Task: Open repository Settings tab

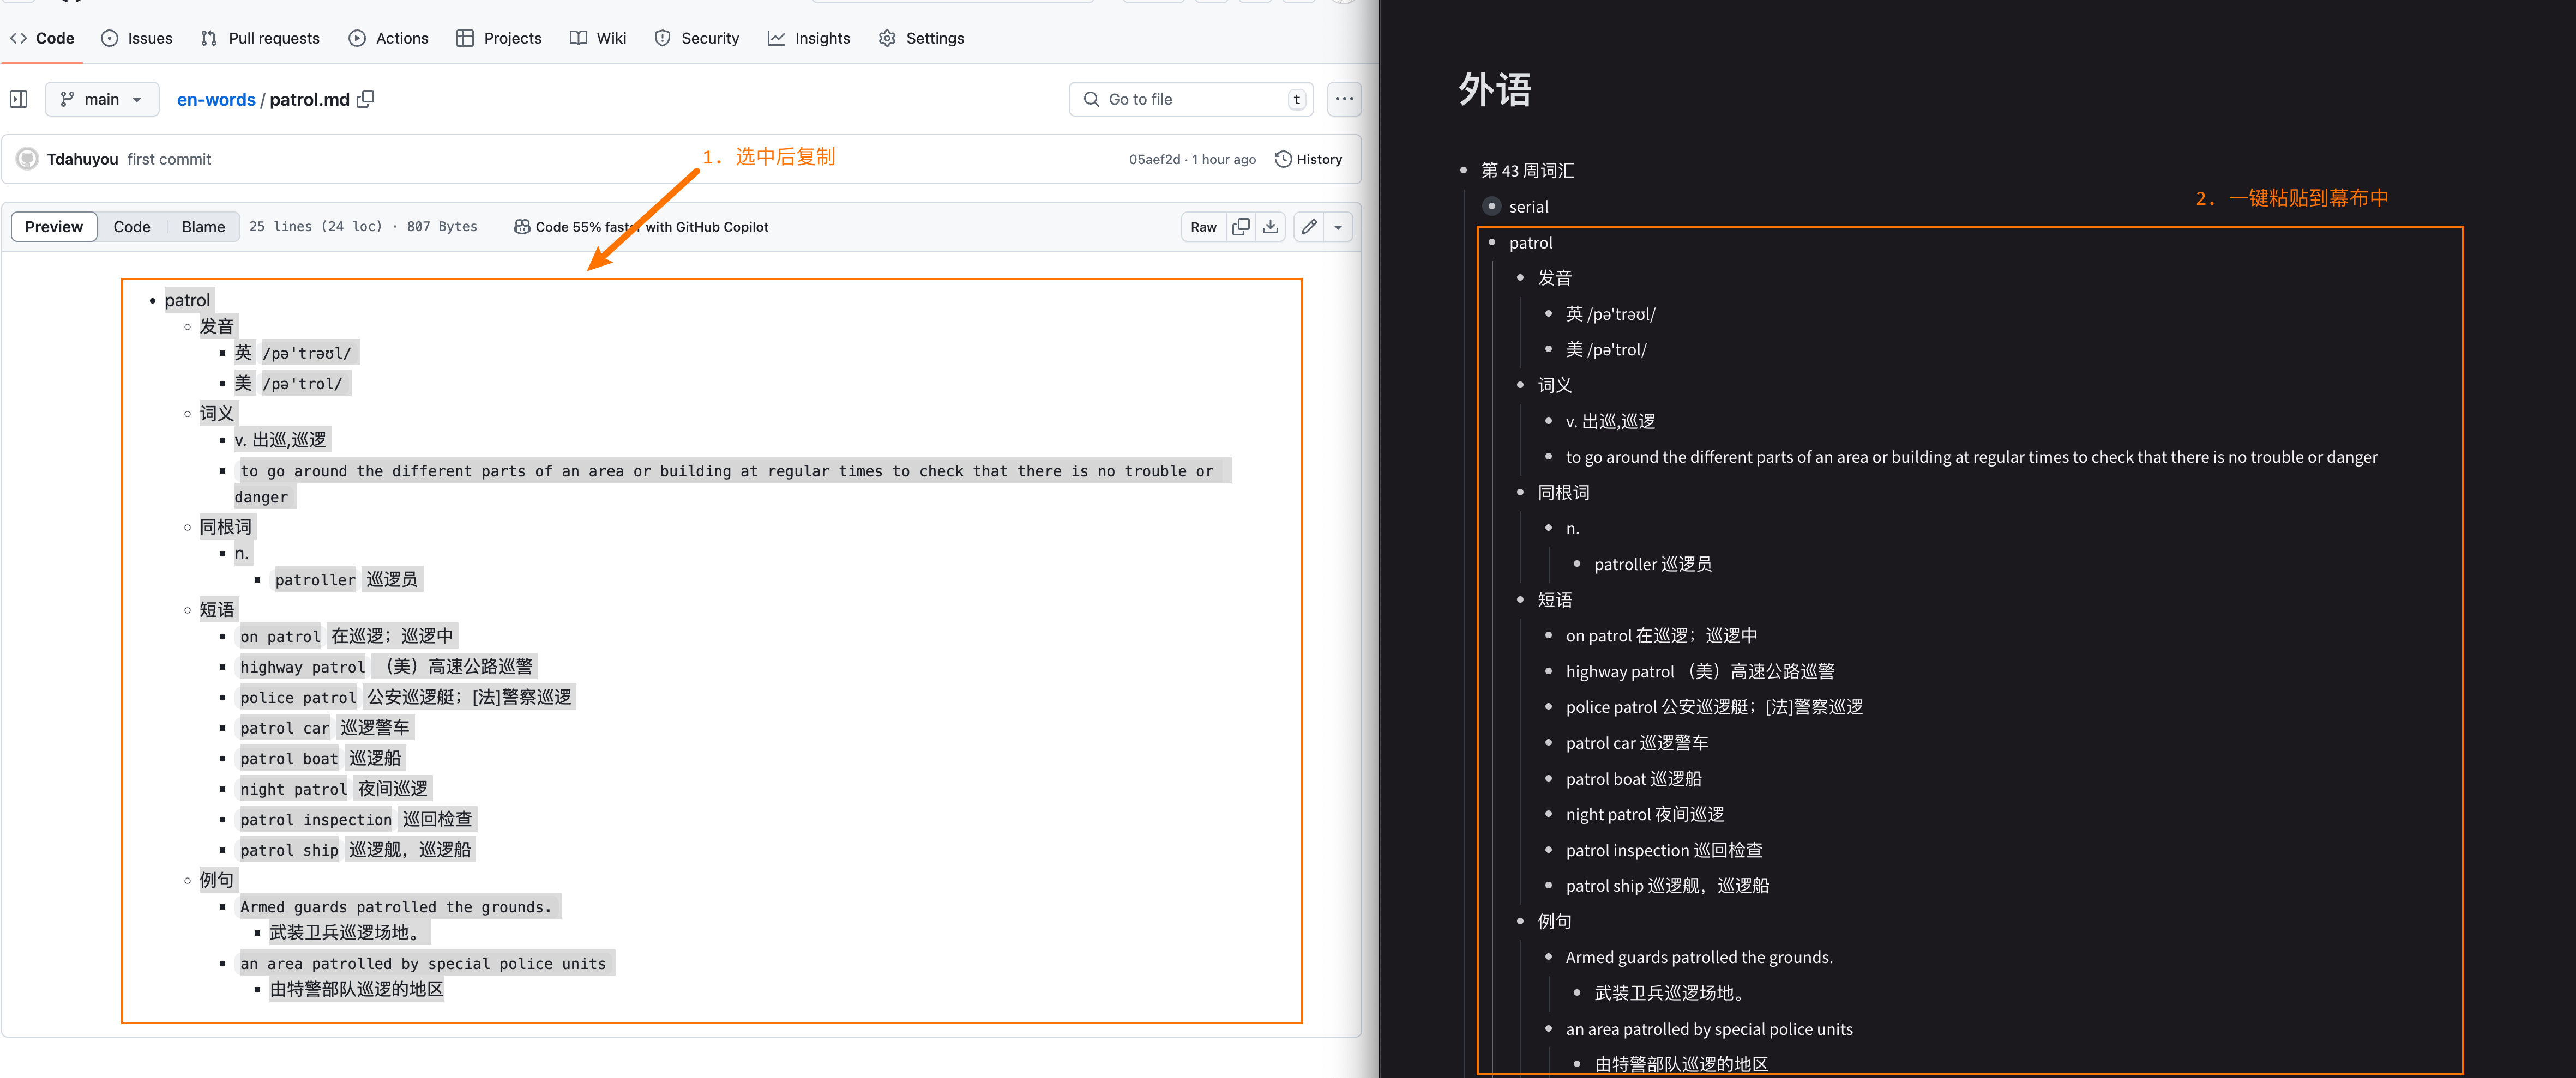Action: 921,38
